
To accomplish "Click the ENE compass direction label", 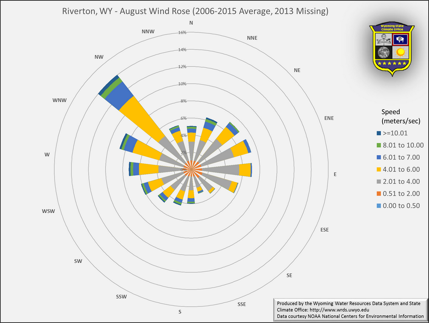I will (329, 118).
